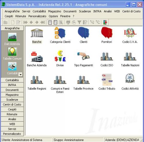Expand the Servizi sidebar section
Screen dimensions: 144x142
pos(12,129)
